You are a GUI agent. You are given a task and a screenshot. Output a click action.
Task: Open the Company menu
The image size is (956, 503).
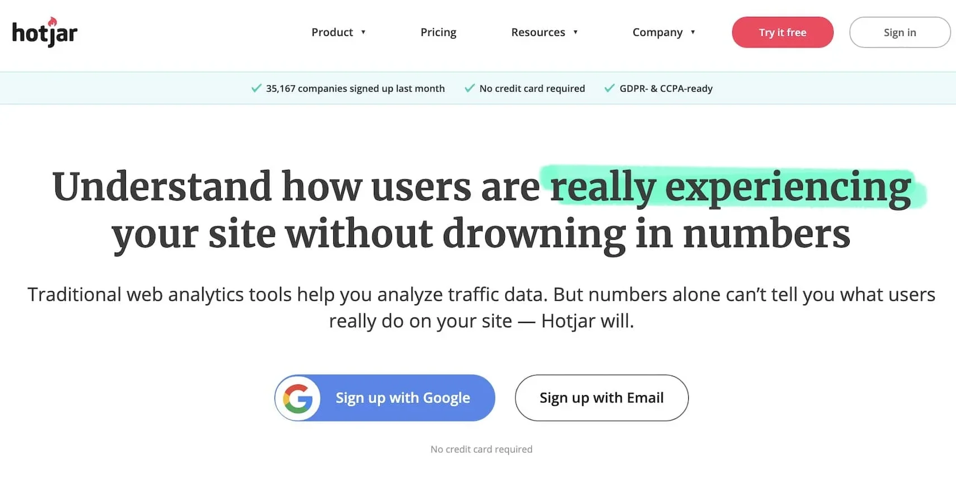657,32
